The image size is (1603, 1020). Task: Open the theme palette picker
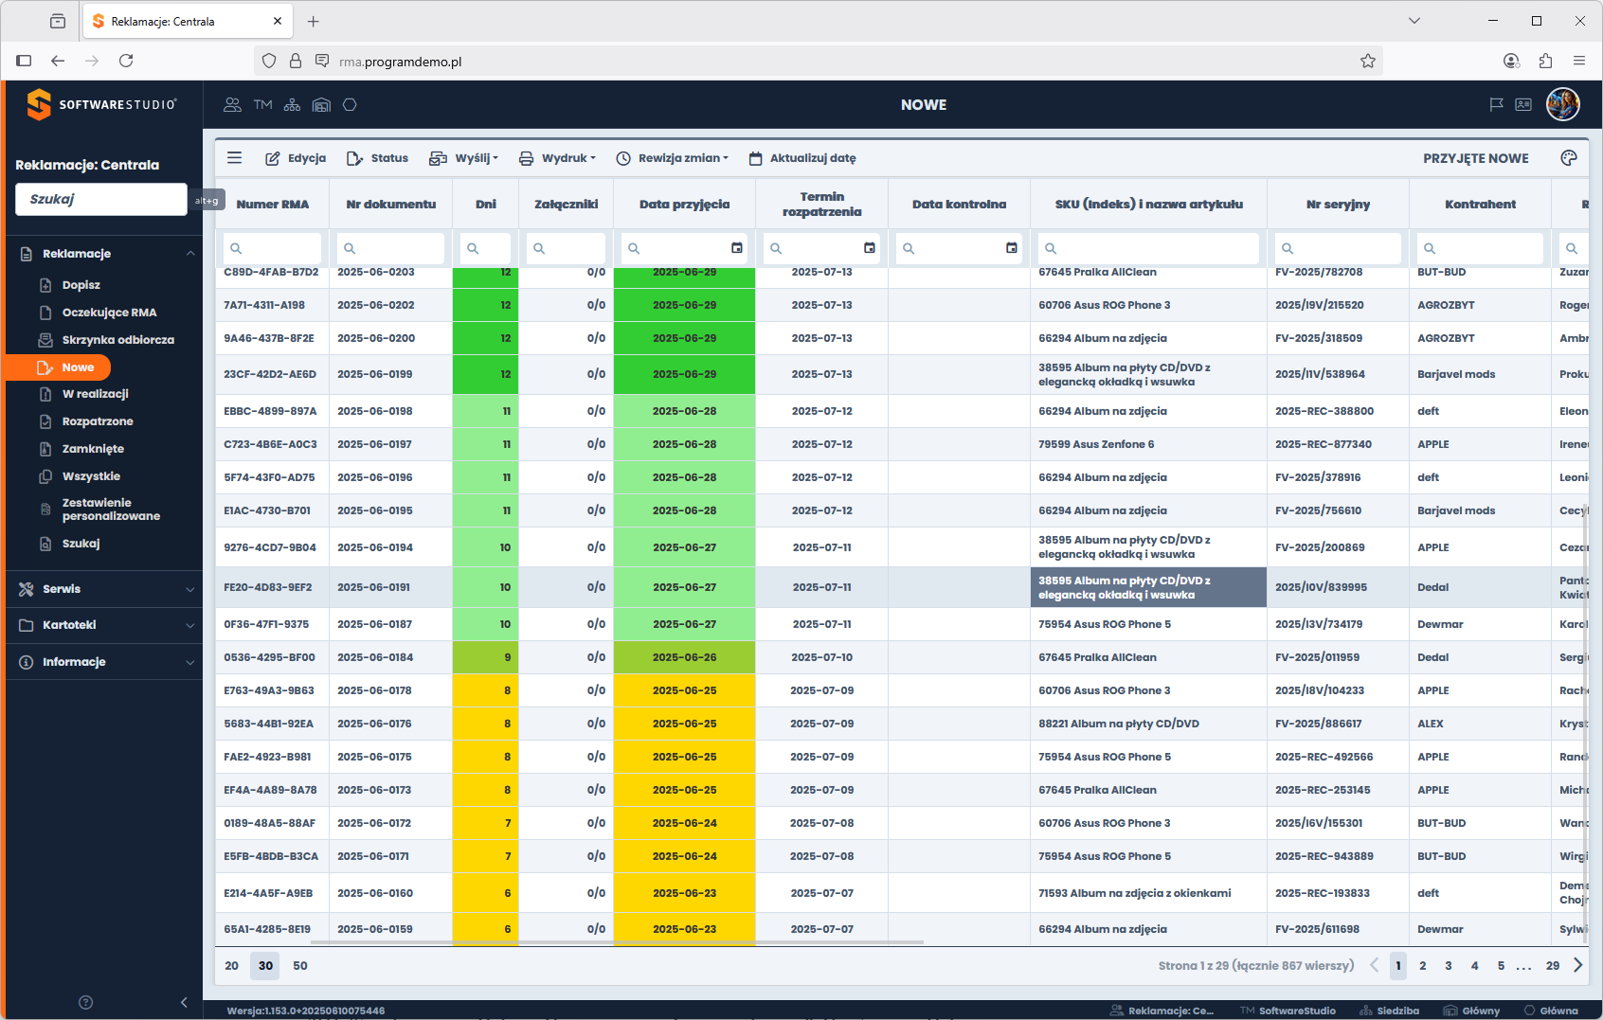tap(1570, 158)
